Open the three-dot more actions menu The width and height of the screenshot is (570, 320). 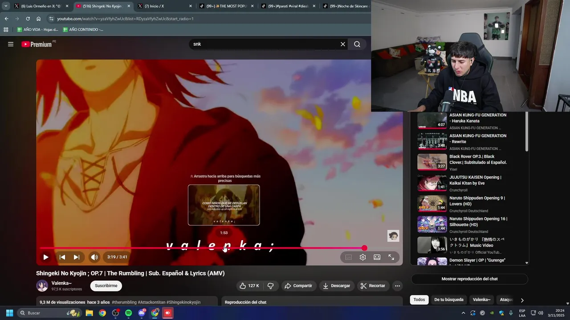click(398, 286)
